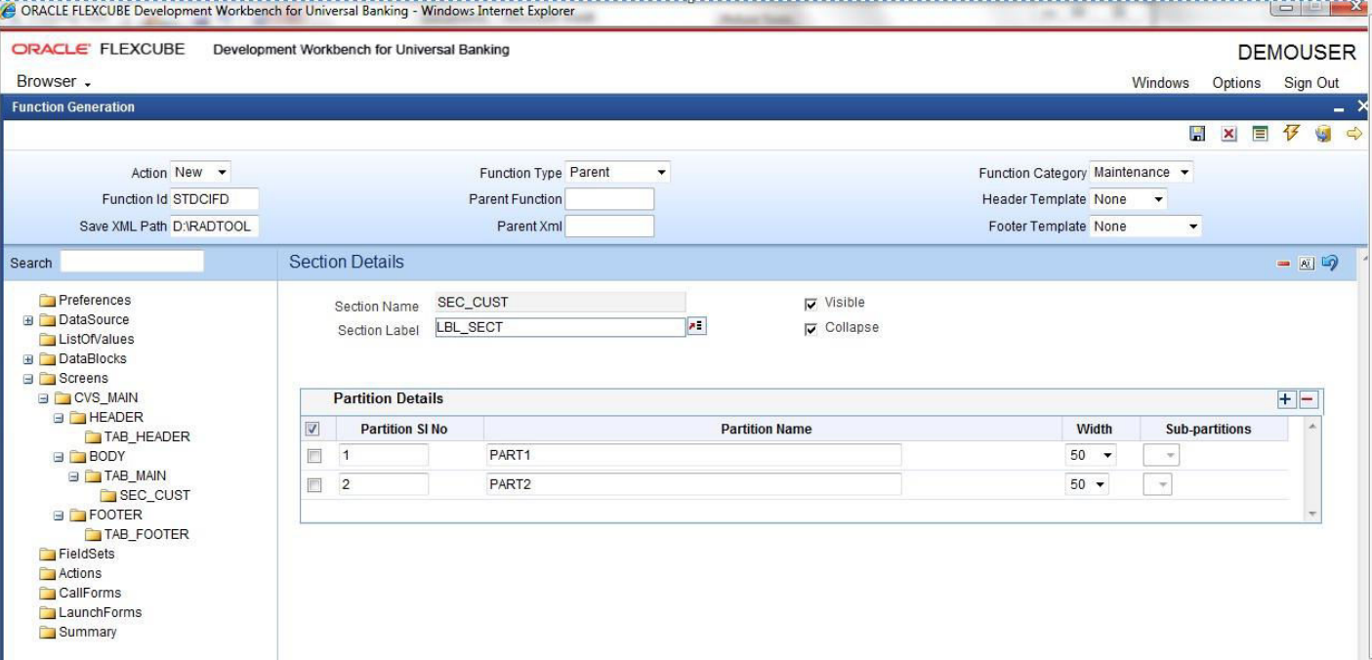Remove partition row with minus icon
Image resolution: width=1372 pixels, height=660 pixels.
pyautogui.click(x=1309, y=399)
